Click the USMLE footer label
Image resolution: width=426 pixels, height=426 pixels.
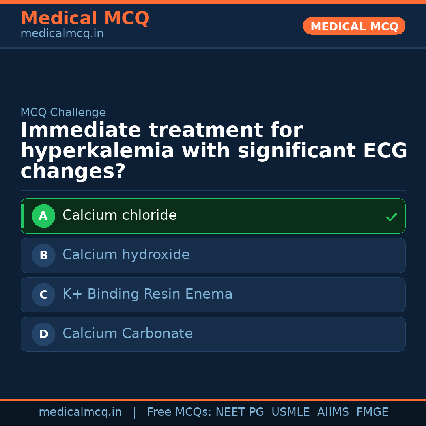click(x=290, y=412)
